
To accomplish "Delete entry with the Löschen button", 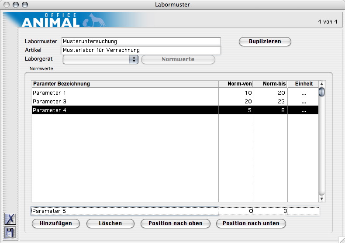I will tap(110, 223).
